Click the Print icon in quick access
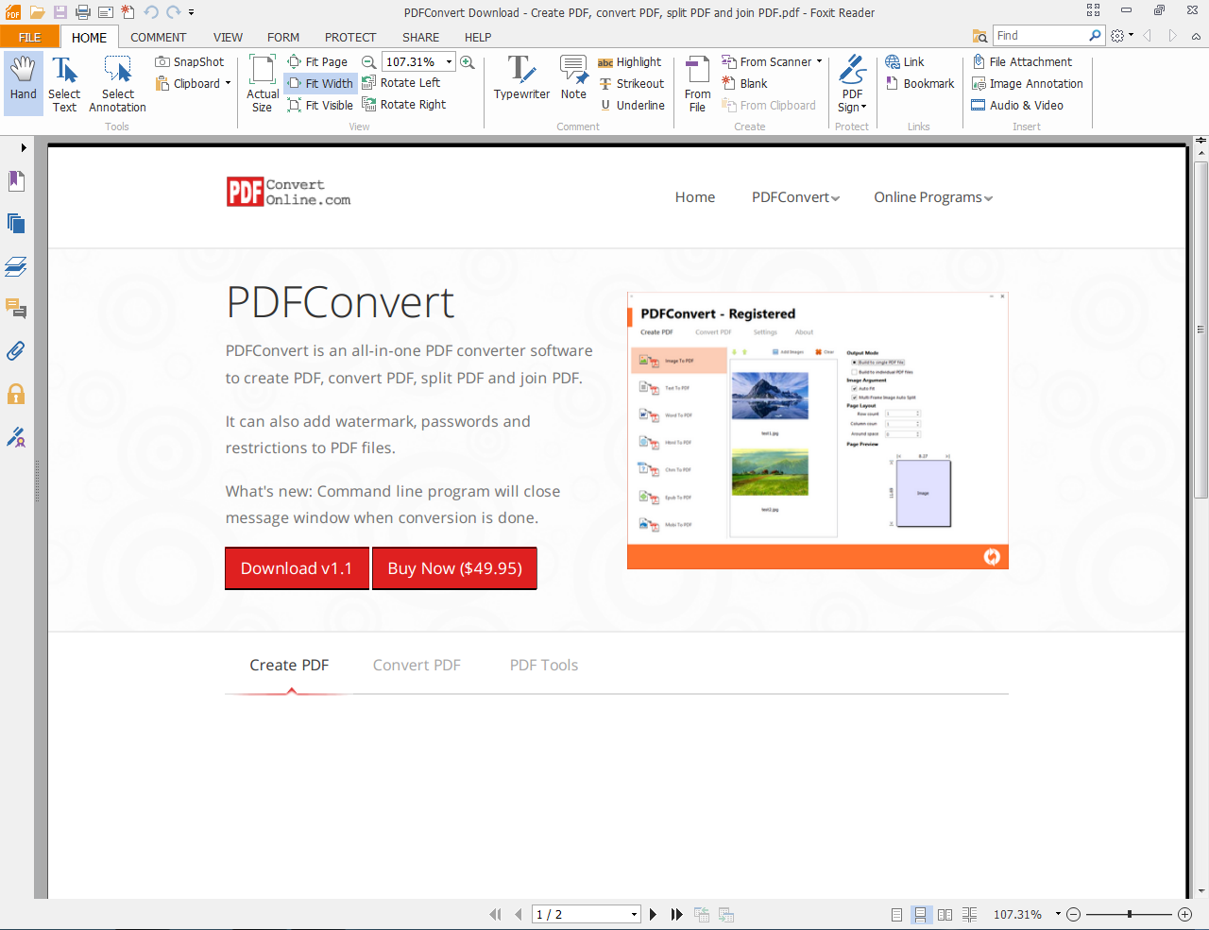This screenshot has height=930, width=1209. point(82,12)
